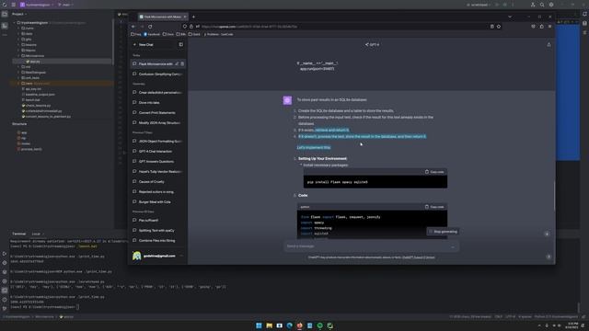Viewport: 589px width, 331px height.
Task: Open the 'Plas sufficient' chat
Action: [x=157, y=221]
